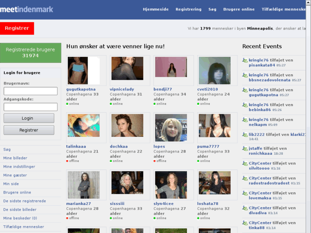311x233 pixels.
Task: Click friend icon beside kringle76 bebinka86 event
Action: (245, 105)
